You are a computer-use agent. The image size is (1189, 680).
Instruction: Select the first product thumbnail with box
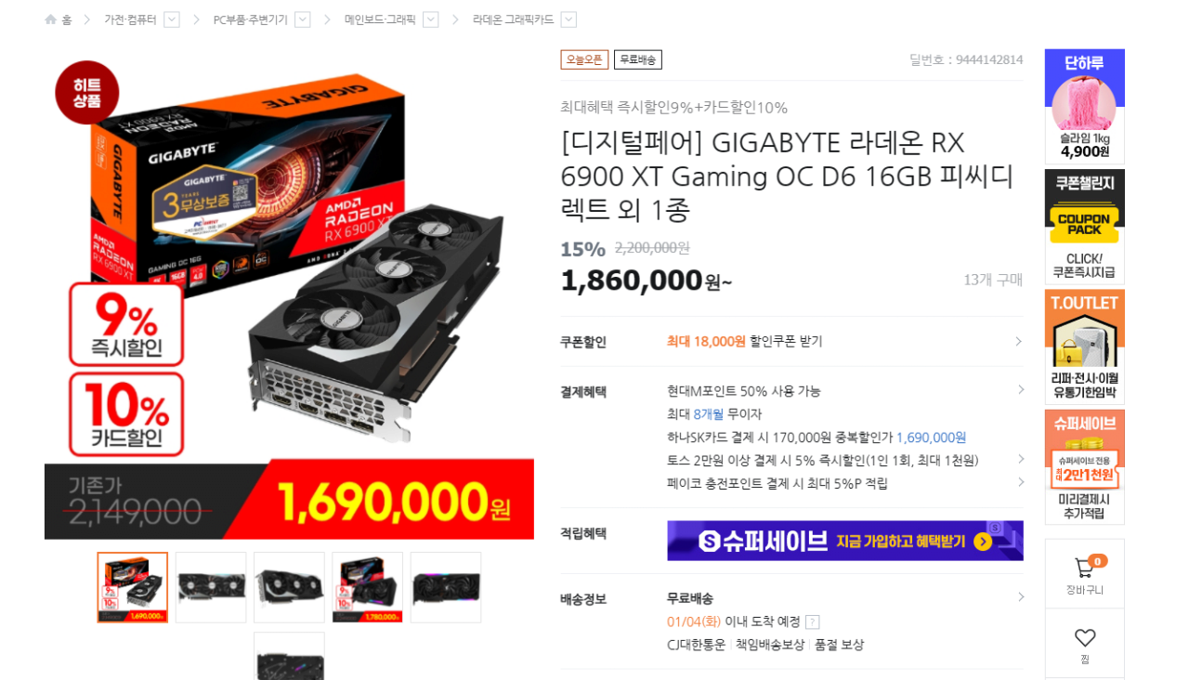coord(133,587)
